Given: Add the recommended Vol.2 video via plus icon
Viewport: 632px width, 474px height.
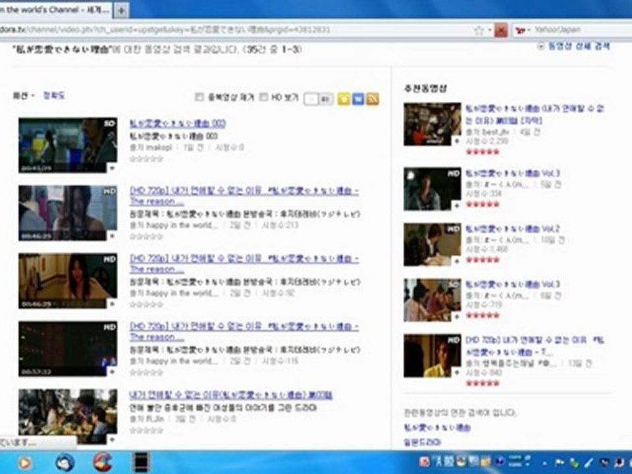Looking at the screenshot, I should pyautogui.click(x=456, y=261).
